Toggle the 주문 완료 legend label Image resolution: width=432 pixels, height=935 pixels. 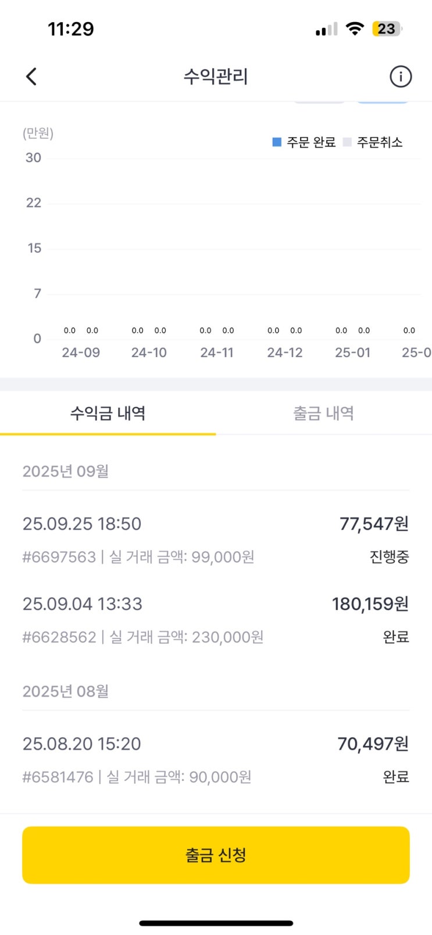point(311,142)
